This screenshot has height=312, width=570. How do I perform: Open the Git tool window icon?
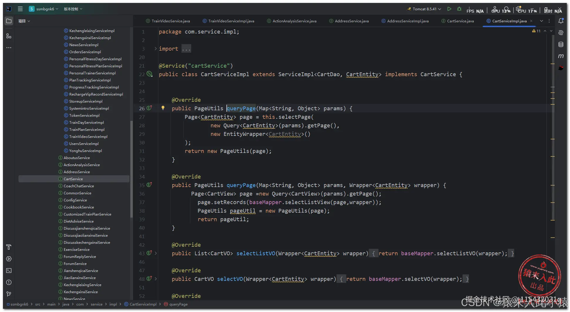coord(9,294)
